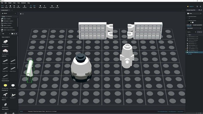This screenshot has width=203, height=114.
Task: Run the Stability check
Action: [x=44, y=6]
